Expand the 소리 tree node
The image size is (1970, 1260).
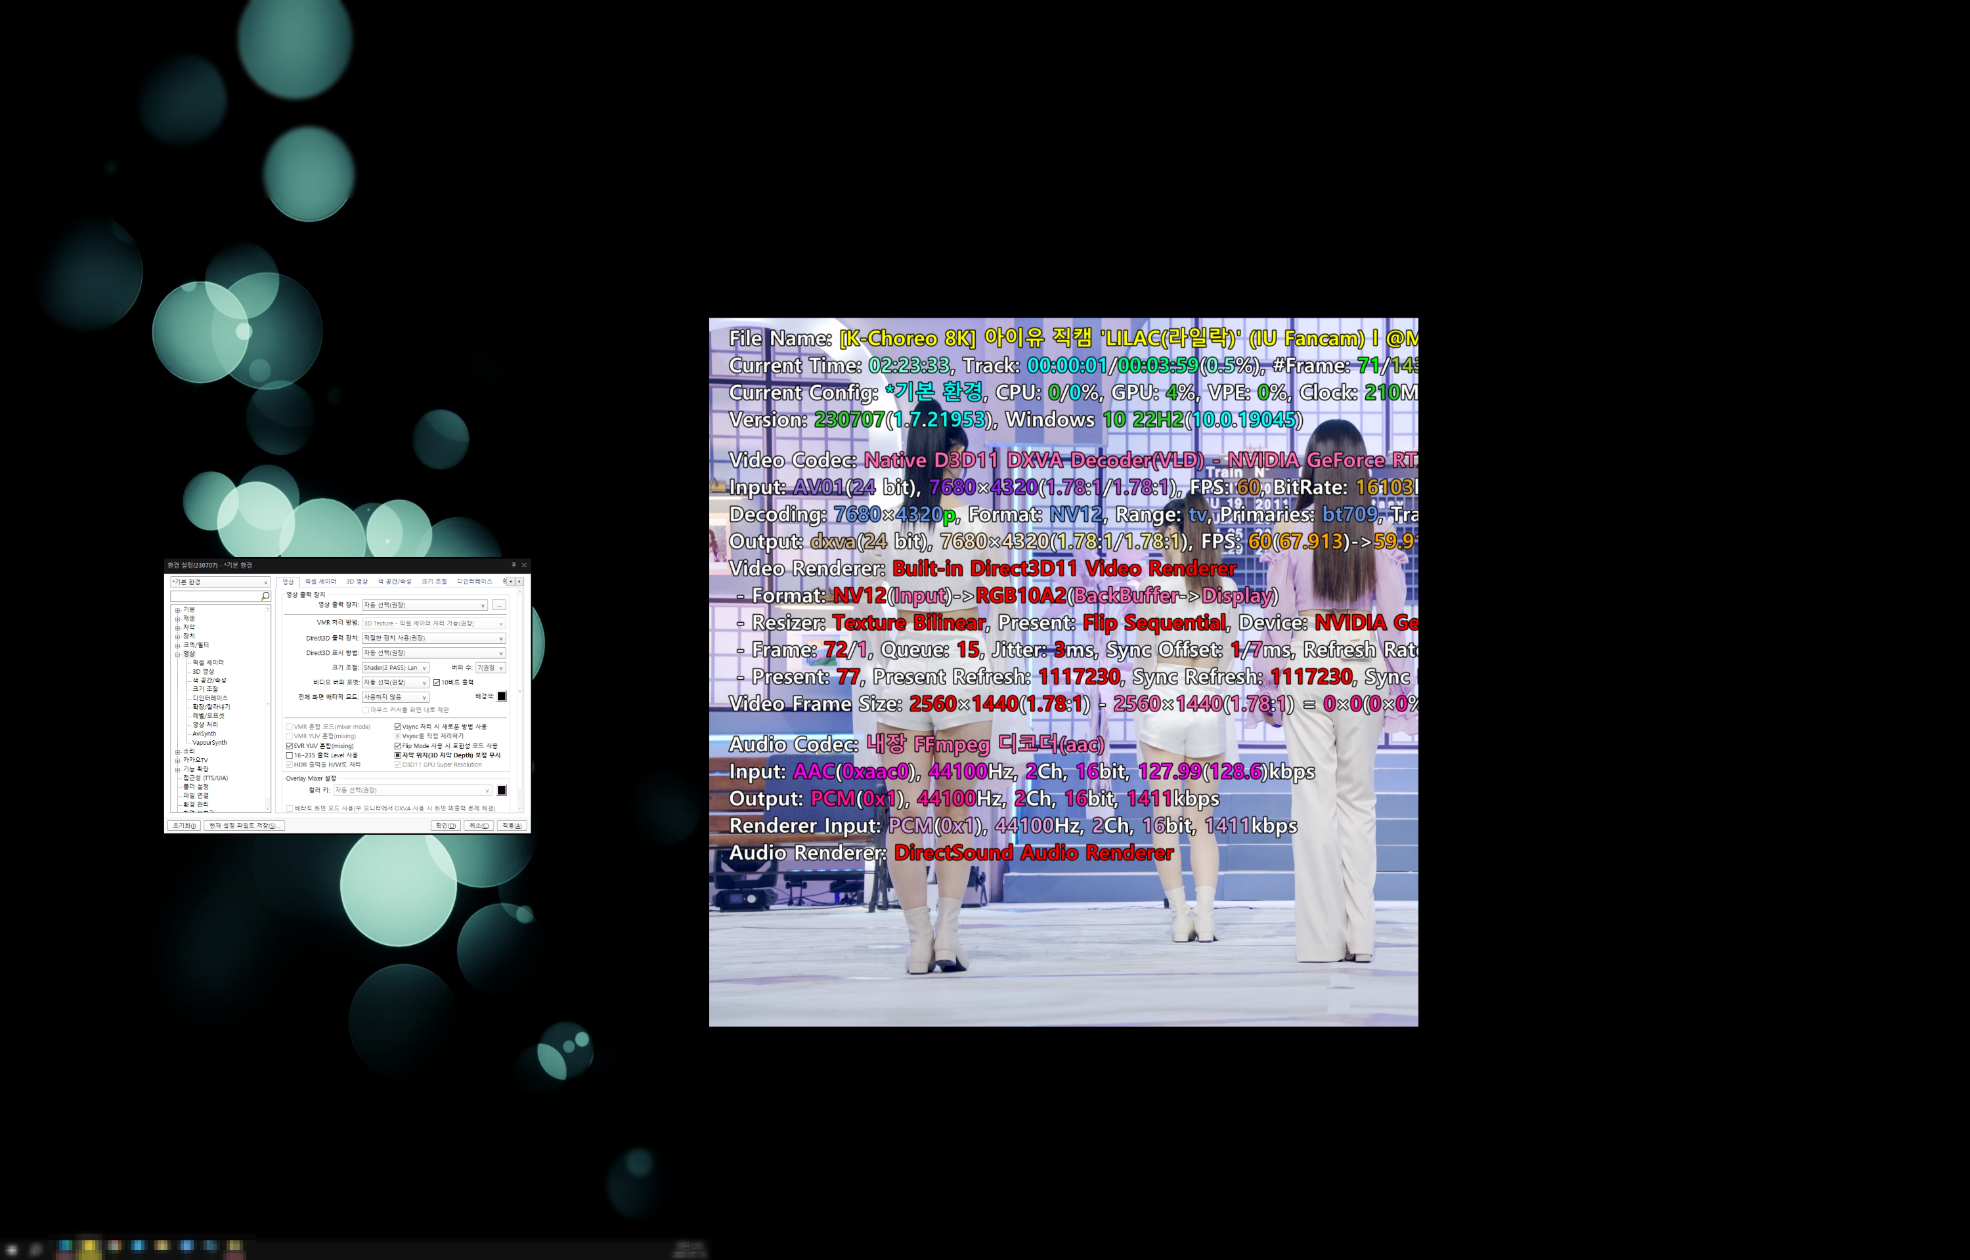pos(177,752)
